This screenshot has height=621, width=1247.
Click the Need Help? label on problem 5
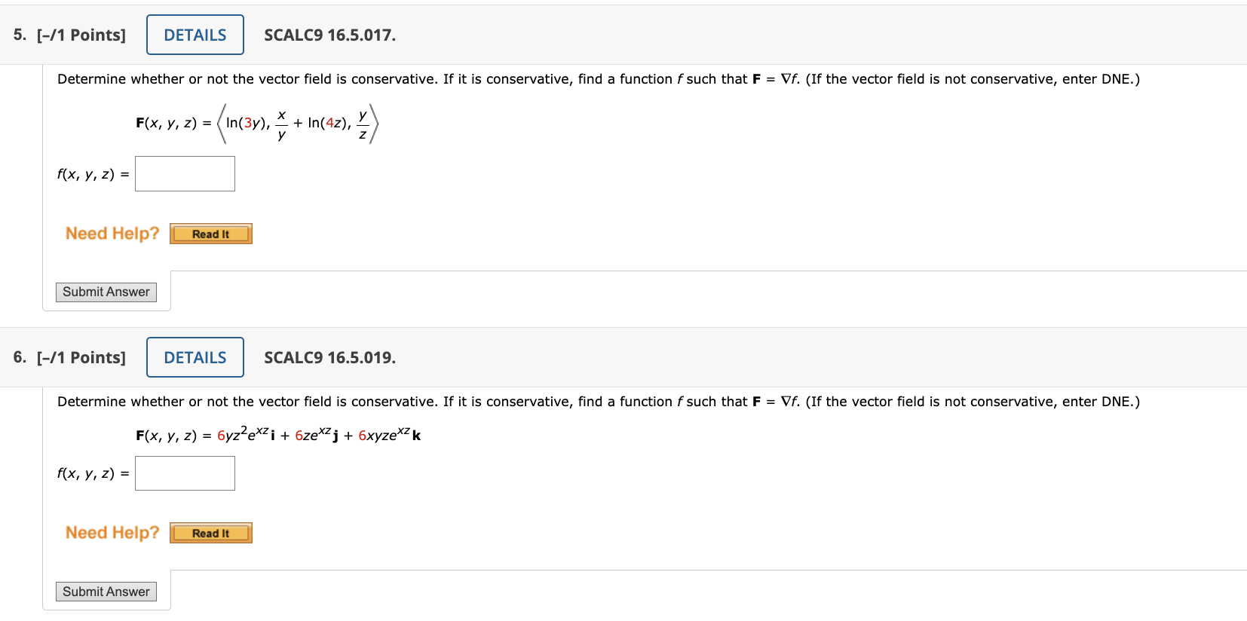[x=112, y=234]
